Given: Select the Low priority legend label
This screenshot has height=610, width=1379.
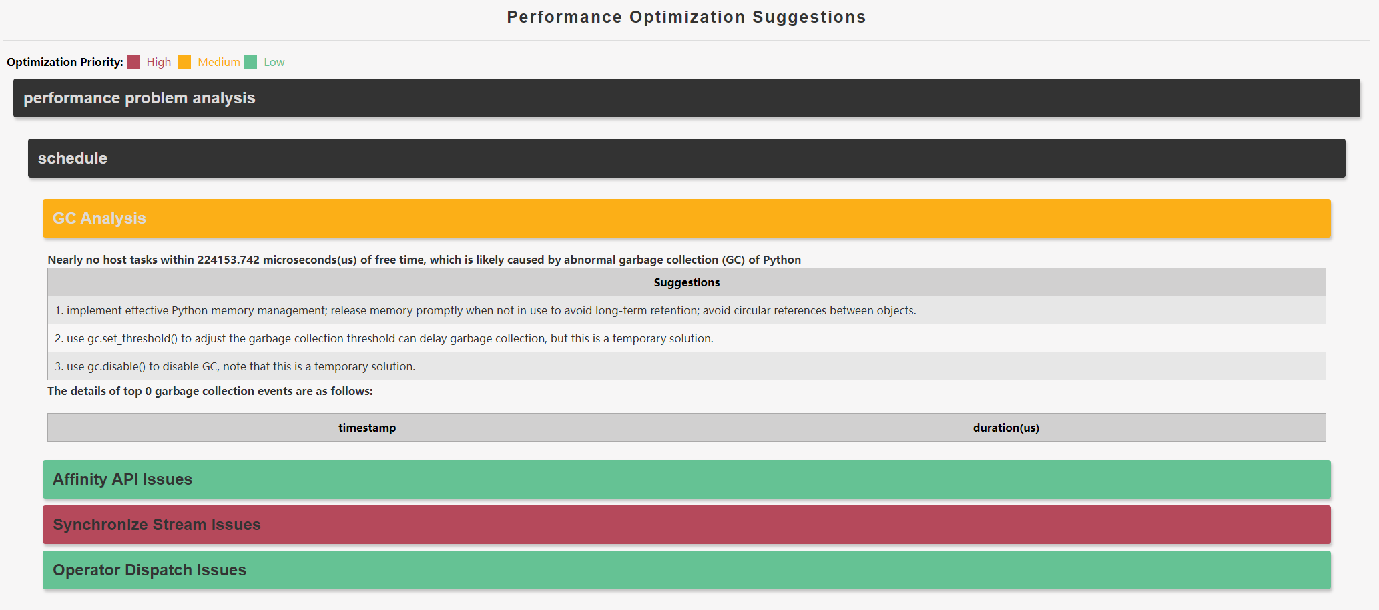Looking at the screenshot, I should tap(274, 62).
